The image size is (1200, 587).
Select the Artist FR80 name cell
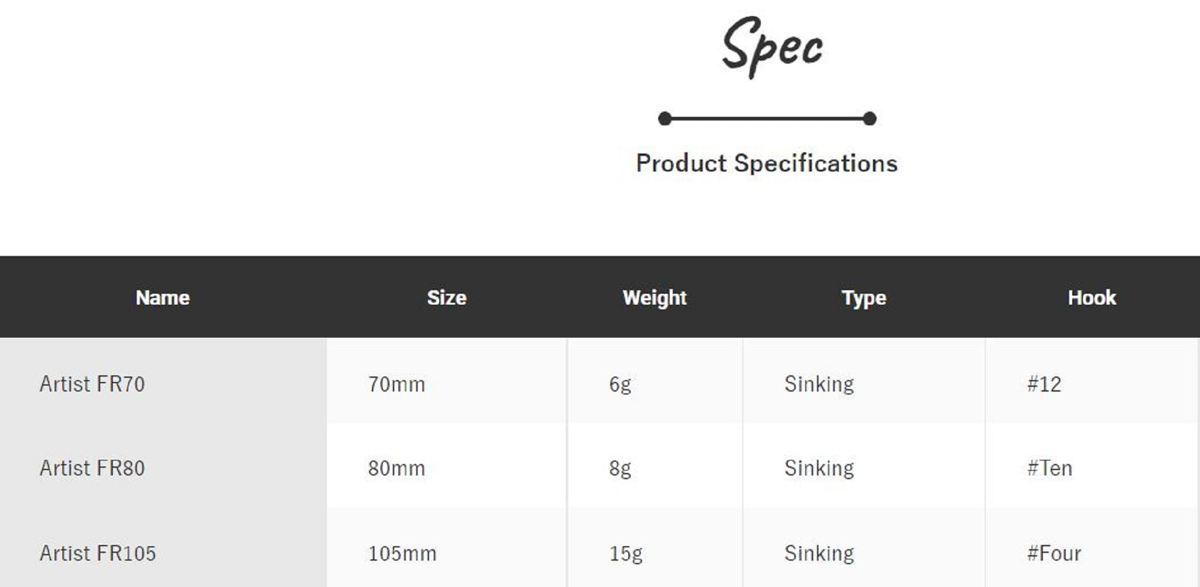pos(92,468)
